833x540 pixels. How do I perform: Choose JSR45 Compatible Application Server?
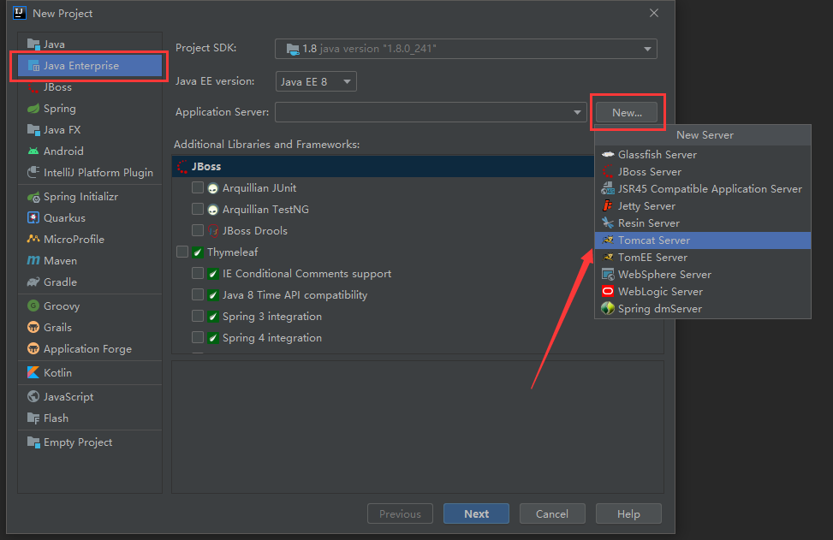703,189
